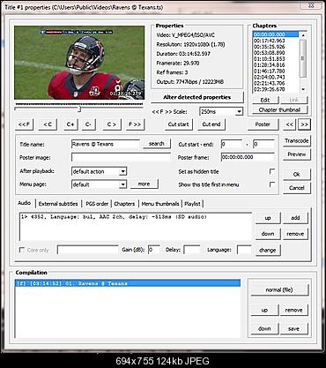
Task: Click the Chapters list scroll down arrow
Action: (303, 89)
